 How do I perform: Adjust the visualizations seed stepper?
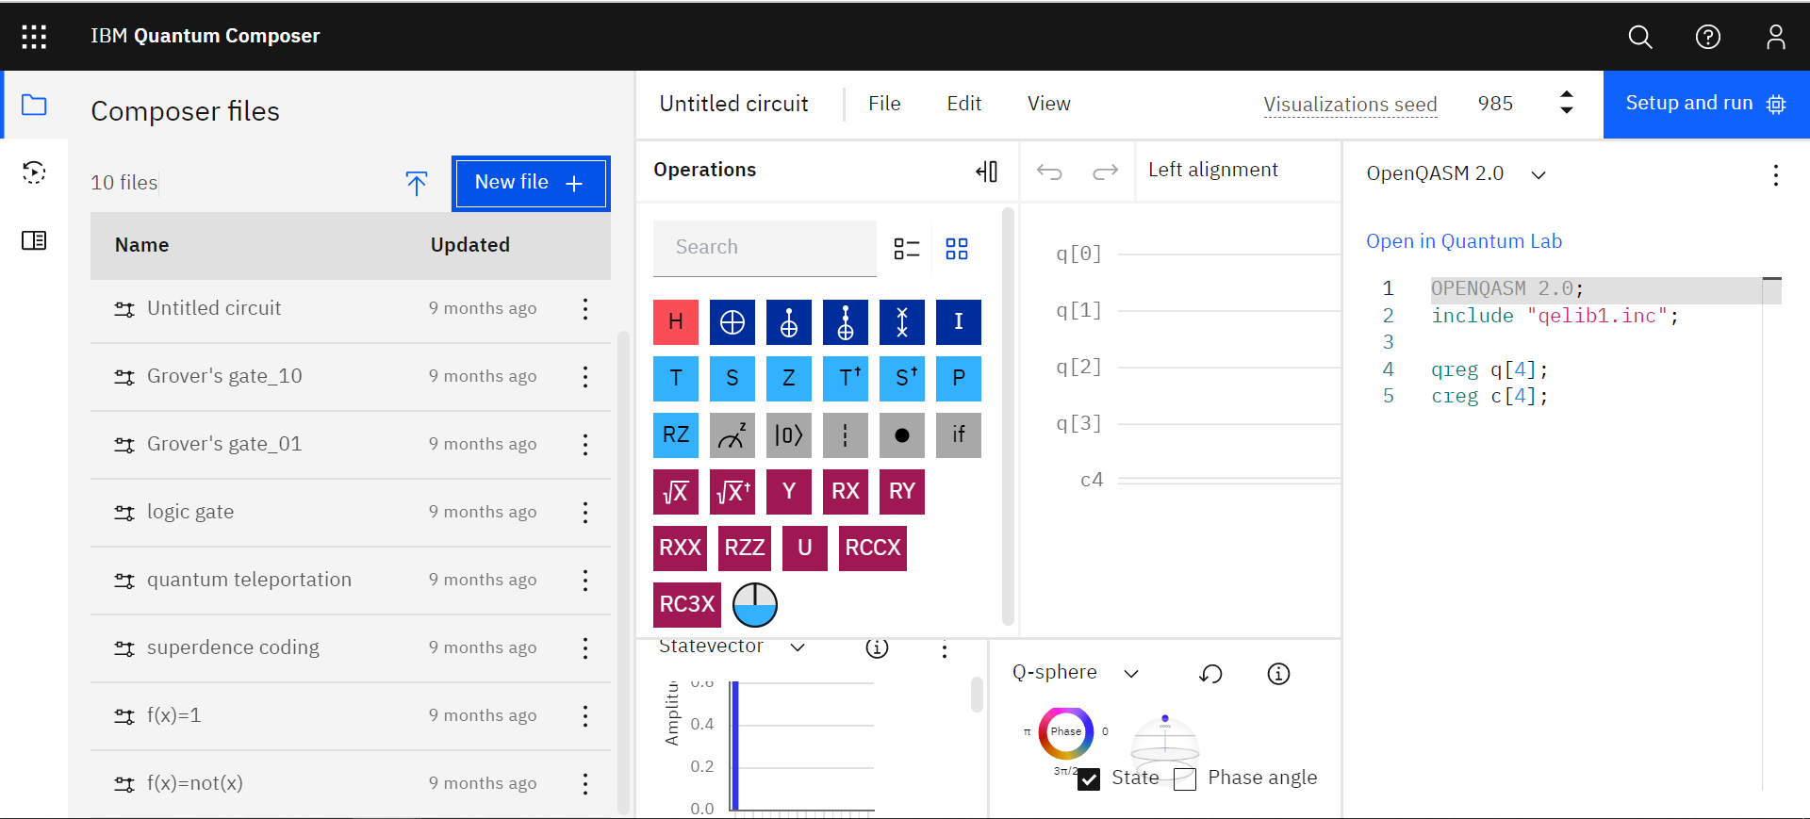[1567, 102]
